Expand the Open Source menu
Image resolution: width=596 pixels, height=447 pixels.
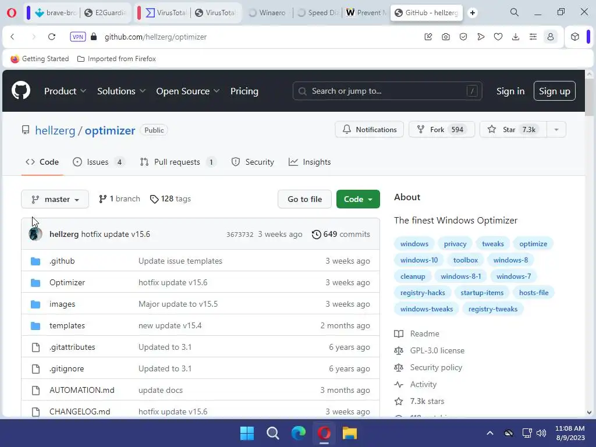[188, 91]
